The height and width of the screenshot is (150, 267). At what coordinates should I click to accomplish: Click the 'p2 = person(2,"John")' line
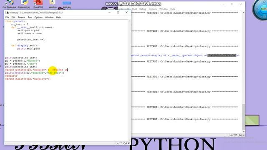click(21, 64)
